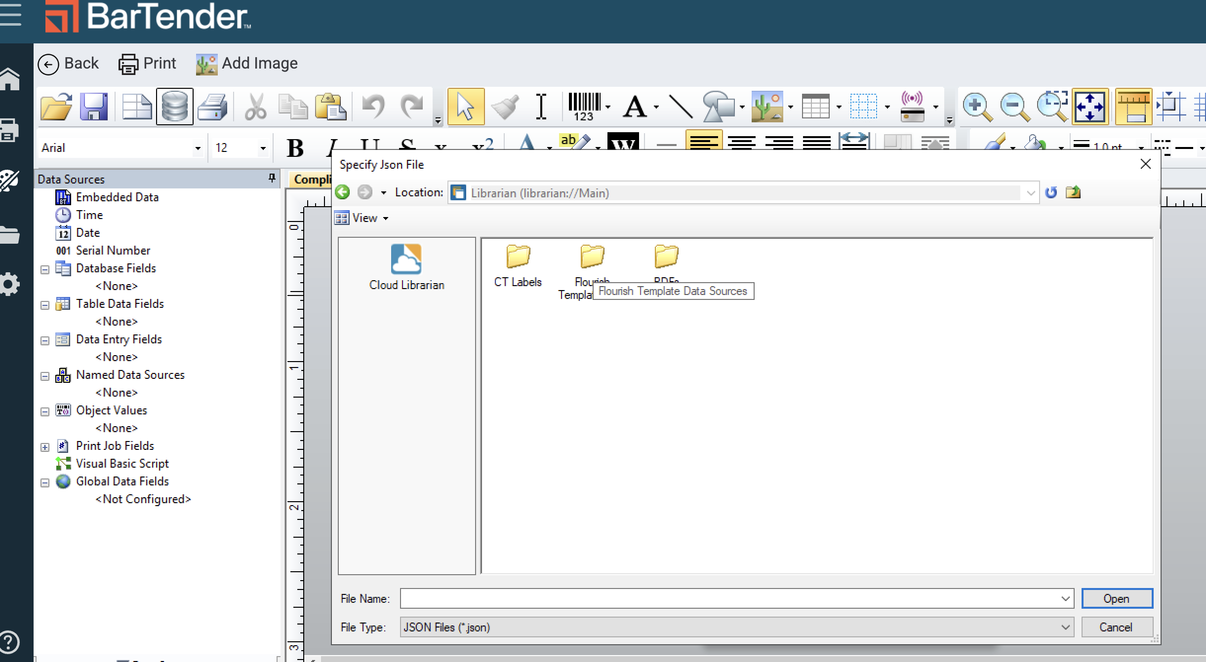This screenshot has width=1206, height=662.
Task: Open Database Connection Setup icon
Action: [x=175, y=107]
